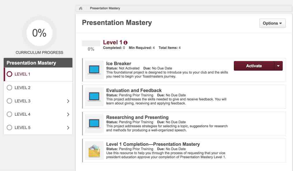Select LEVEL 5 in the sidebar

click(23, 128)
